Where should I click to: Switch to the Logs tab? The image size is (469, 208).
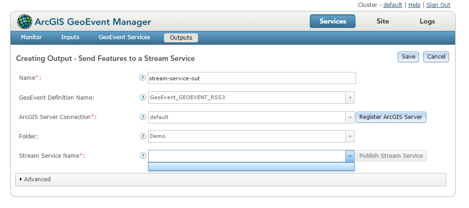[x=427, y=21]
